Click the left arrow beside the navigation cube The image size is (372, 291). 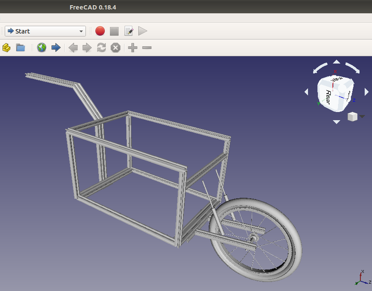pyautogui.click(x=306, y=91)
